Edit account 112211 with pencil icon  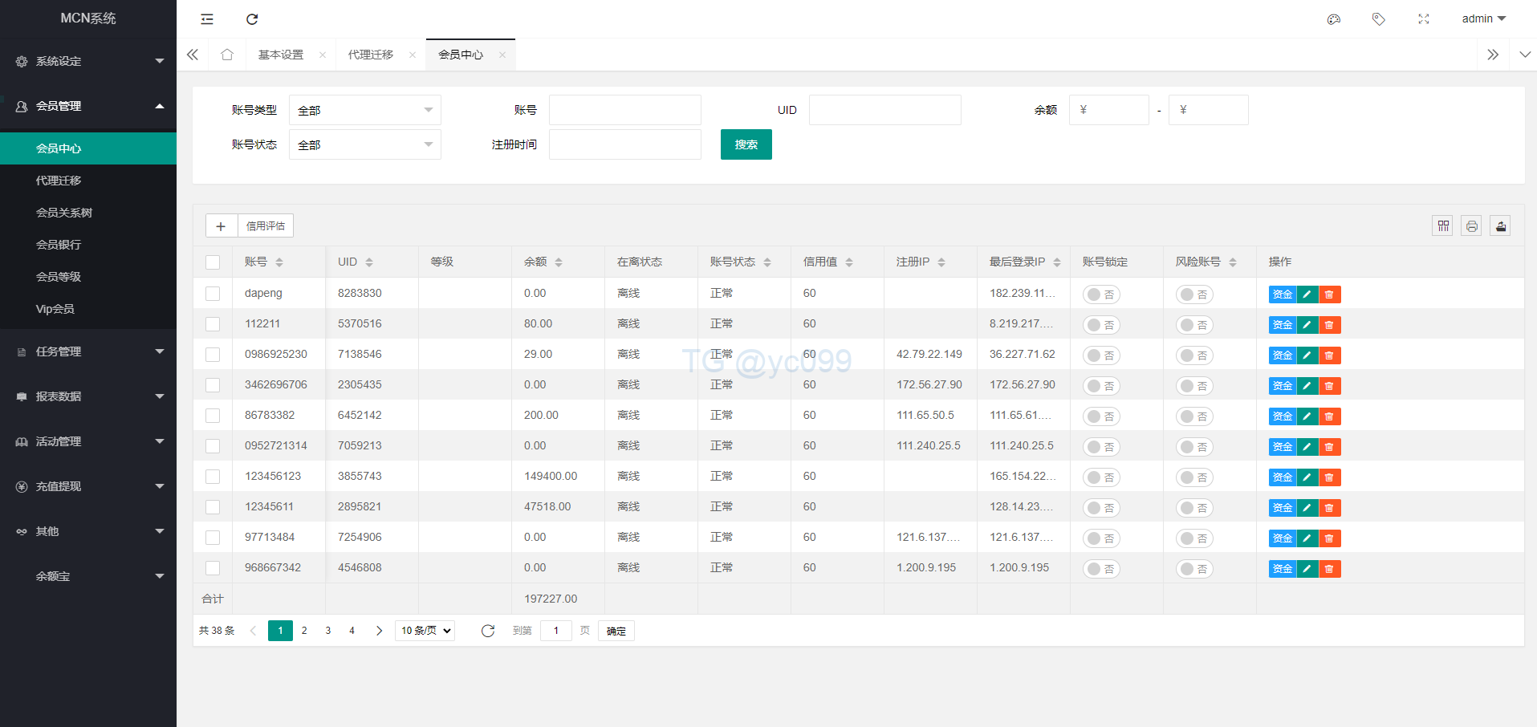pos(1307,325)
